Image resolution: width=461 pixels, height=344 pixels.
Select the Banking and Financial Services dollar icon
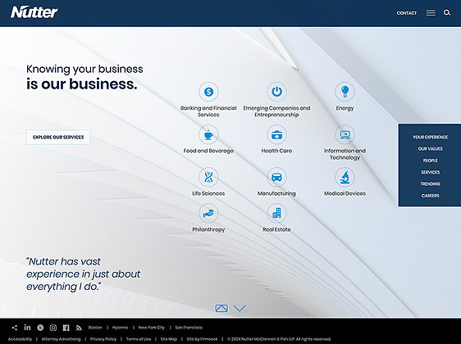208,92
